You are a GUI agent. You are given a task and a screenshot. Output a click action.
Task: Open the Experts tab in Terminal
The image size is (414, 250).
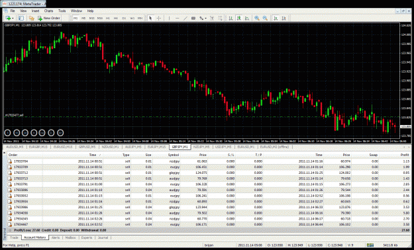(87, 237)
